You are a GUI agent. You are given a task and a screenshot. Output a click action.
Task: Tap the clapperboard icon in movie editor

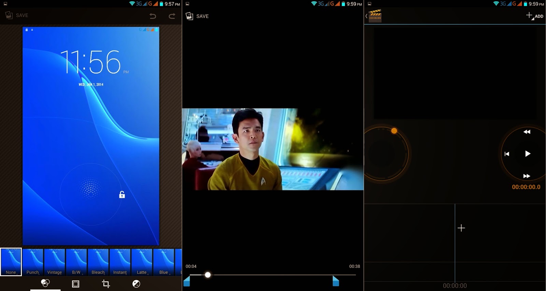375,16
